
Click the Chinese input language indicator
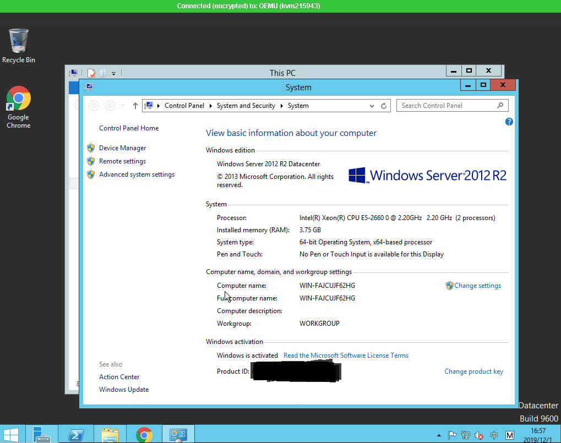[x=494, y=435]
